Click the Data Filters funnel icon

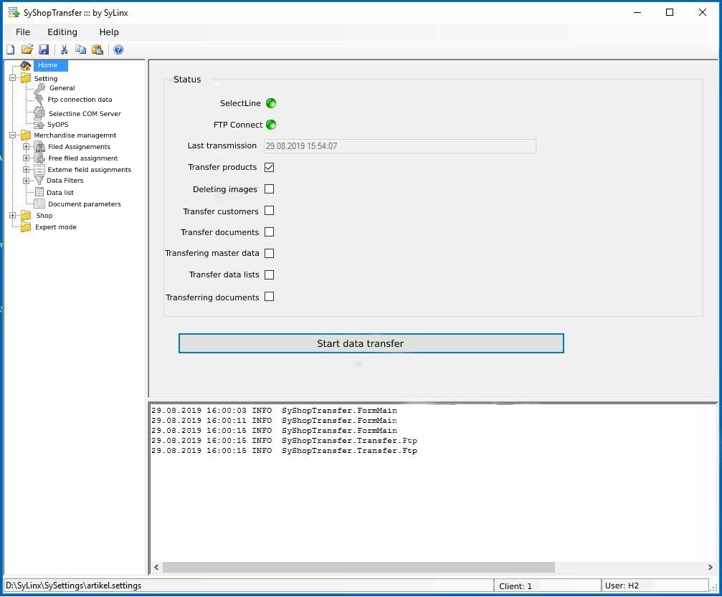click(39, 181)
